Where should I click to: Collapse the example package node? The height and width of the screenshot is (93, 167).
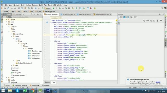(24, 49)
